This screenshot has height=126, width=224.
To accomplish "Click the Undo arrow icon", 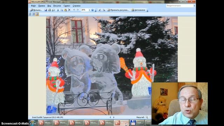I will click(74, 10).
